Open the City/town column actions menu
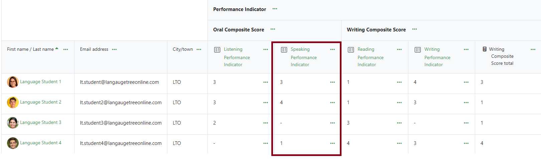This screenshot has height=159, width=541. [199, 49]
